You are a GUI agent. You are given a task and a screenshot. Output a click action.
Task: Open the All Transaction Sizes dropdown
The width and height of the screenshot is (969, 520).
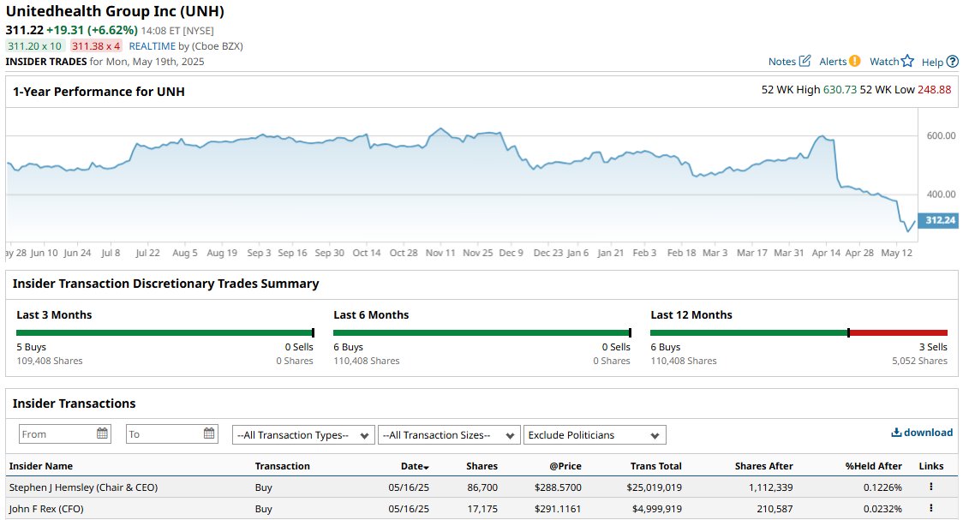[x=449, y=435]
